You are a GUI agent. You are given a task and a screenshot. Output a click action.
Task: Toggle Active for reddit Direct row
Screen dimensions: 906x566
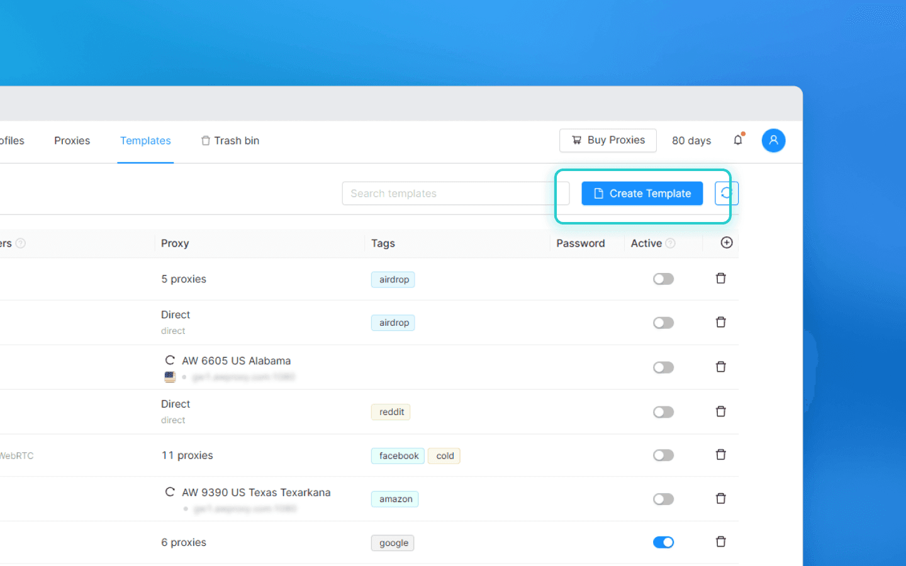[663, 412]
